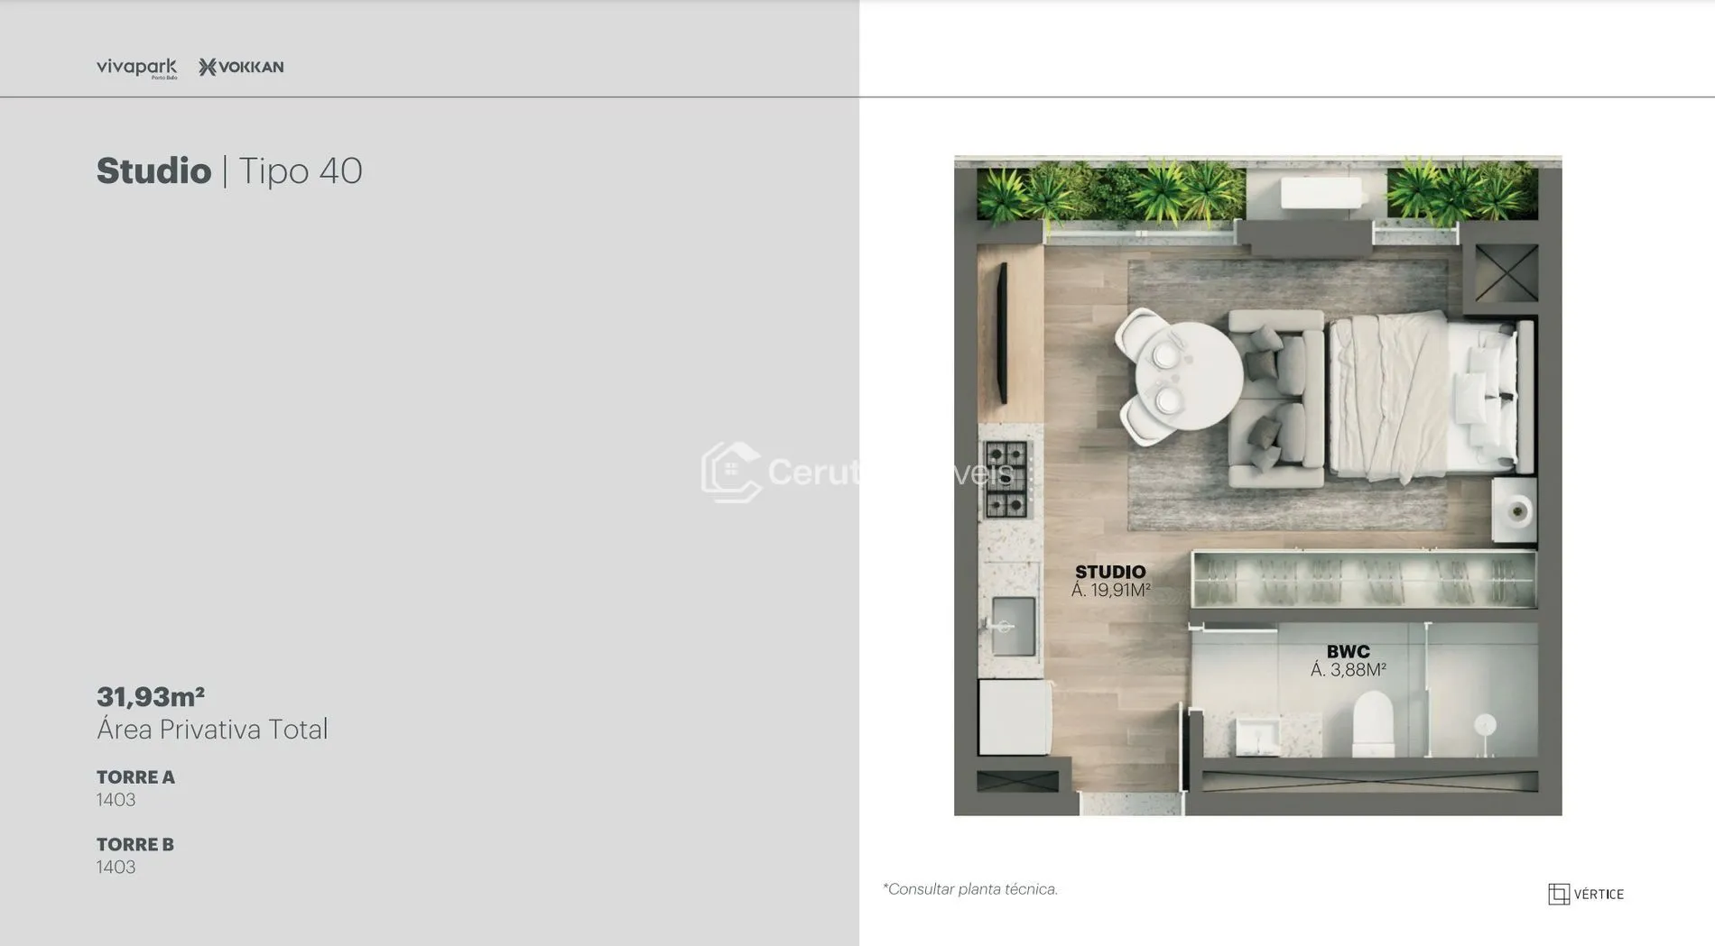The image size is (1715, 946).
Task: Click the BWC 3,88M² room label
Action: (1348, 660)
